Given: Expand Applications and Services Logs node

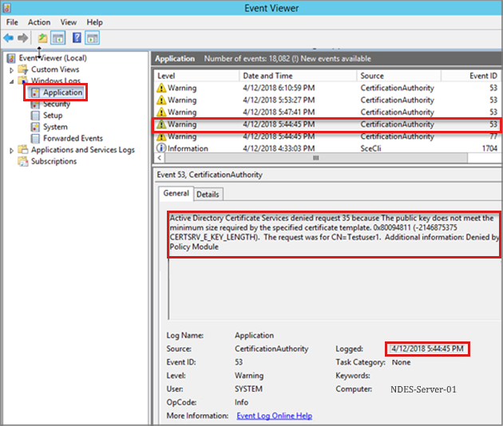Looking at the screenshot, I should point(11,150).
